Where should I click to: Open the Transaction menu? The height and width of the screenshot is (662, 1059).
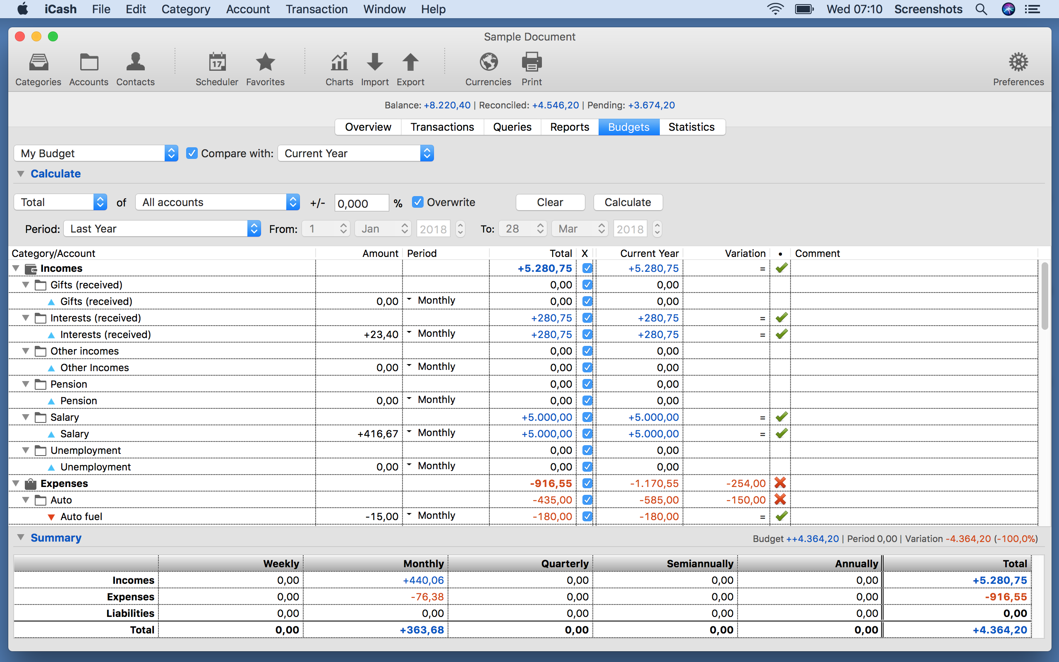tap(316, 9)
